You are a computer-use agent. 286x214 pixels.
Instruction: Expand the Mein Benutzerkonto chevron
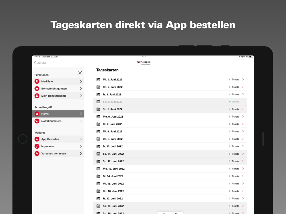(81, 96)
